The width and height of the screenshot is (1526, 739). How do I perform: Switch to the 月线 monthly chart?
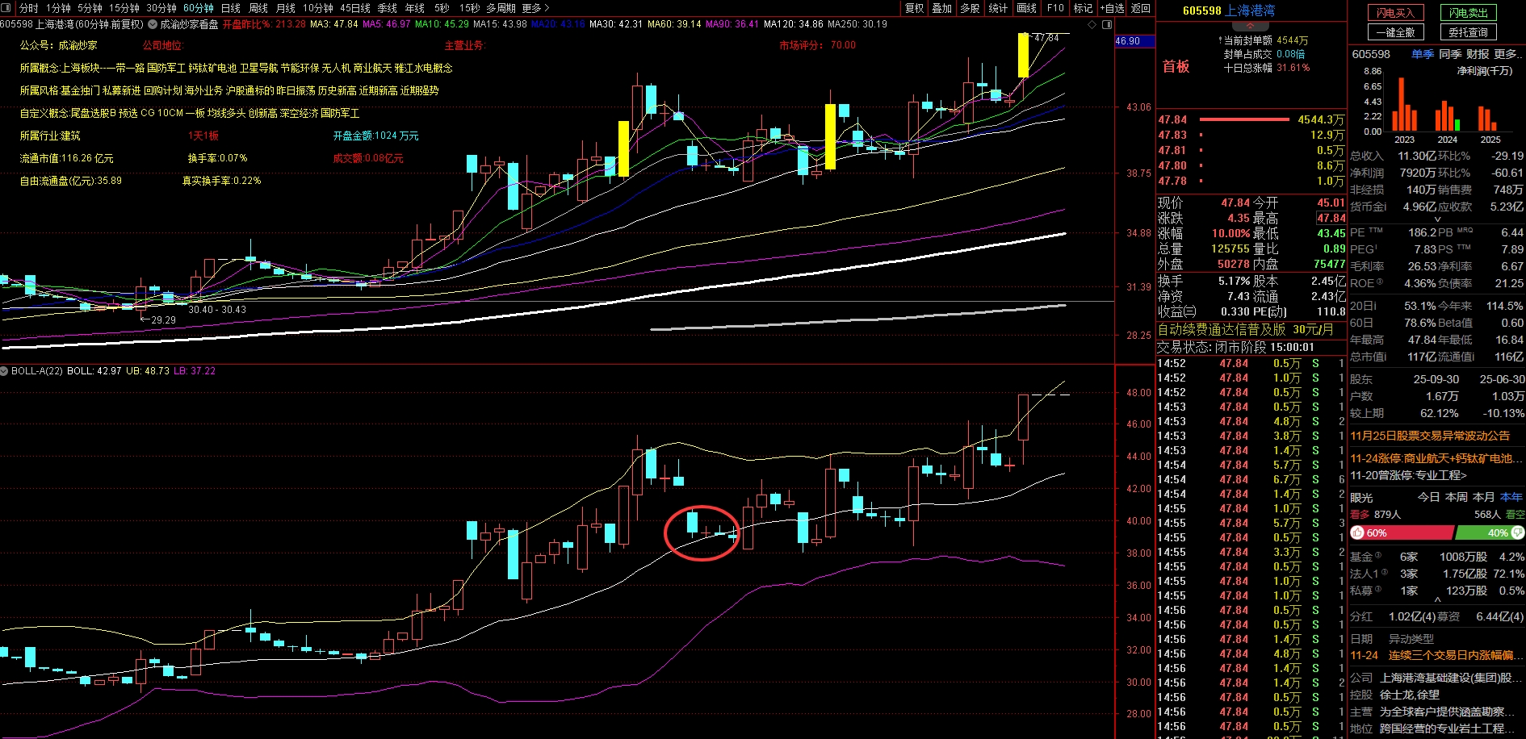click(x=286, y=8)
